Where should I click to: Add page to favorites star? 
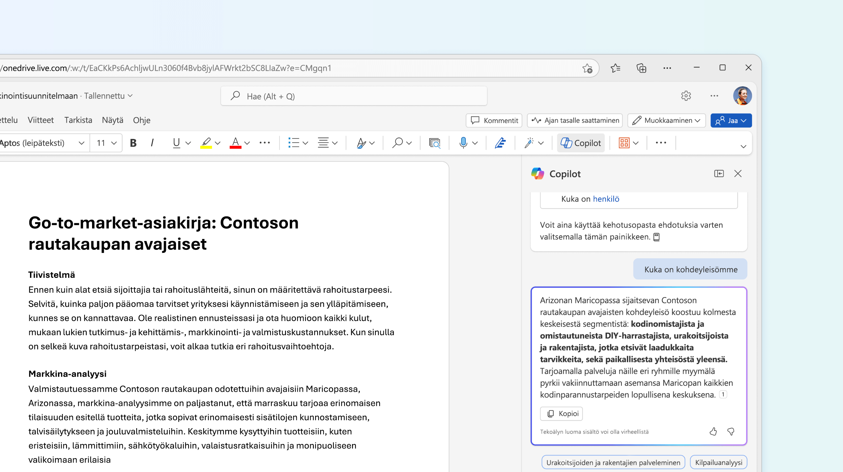click(x=587, y=68)
